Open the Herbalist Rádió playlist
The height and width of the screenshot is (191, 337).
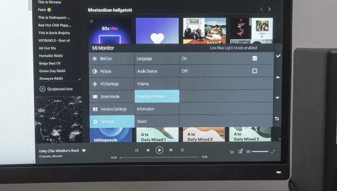pos(51,56)
